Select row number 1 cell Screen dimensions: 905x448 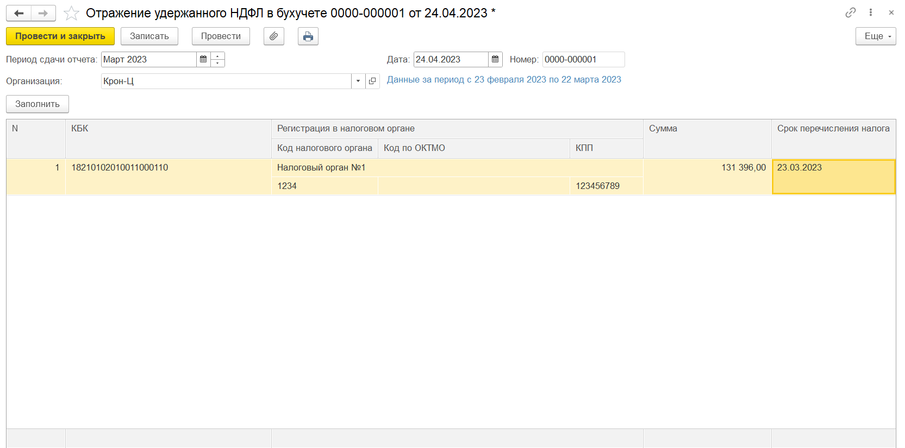point(36,176)
